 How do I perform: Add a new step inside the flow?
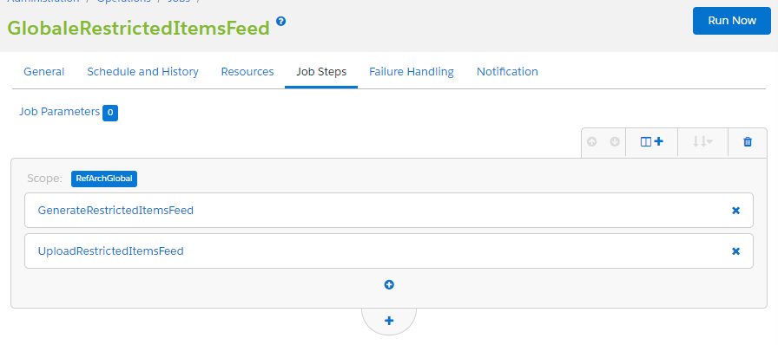(x=389, y=284)
